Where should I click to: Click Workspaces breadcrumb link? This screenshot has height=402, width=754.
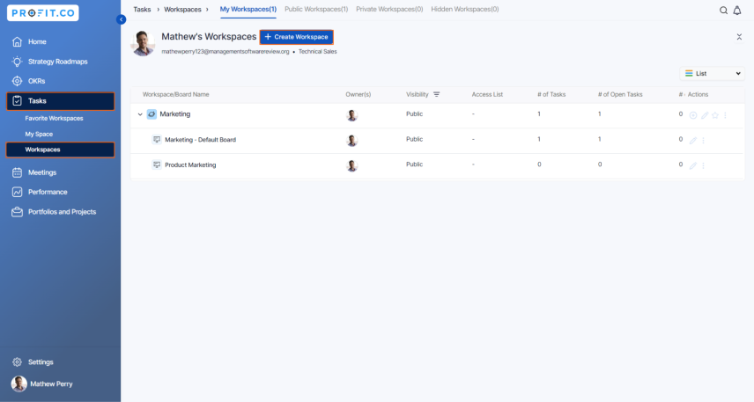[x=182, y=9]
